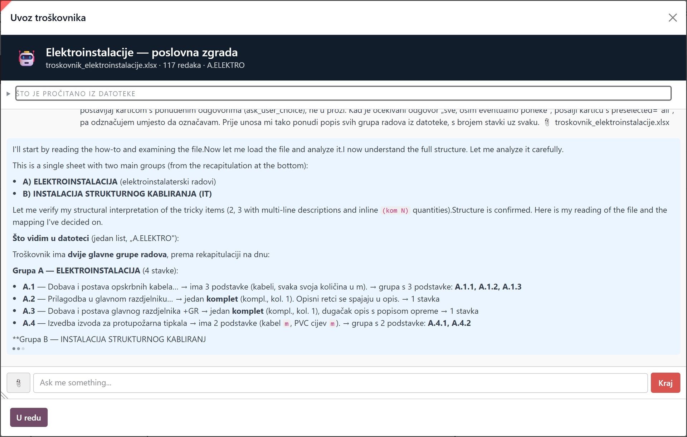
Task: Click the 'A) ELEKTROINSTALACIJA' bullet line
Action: 119,182
